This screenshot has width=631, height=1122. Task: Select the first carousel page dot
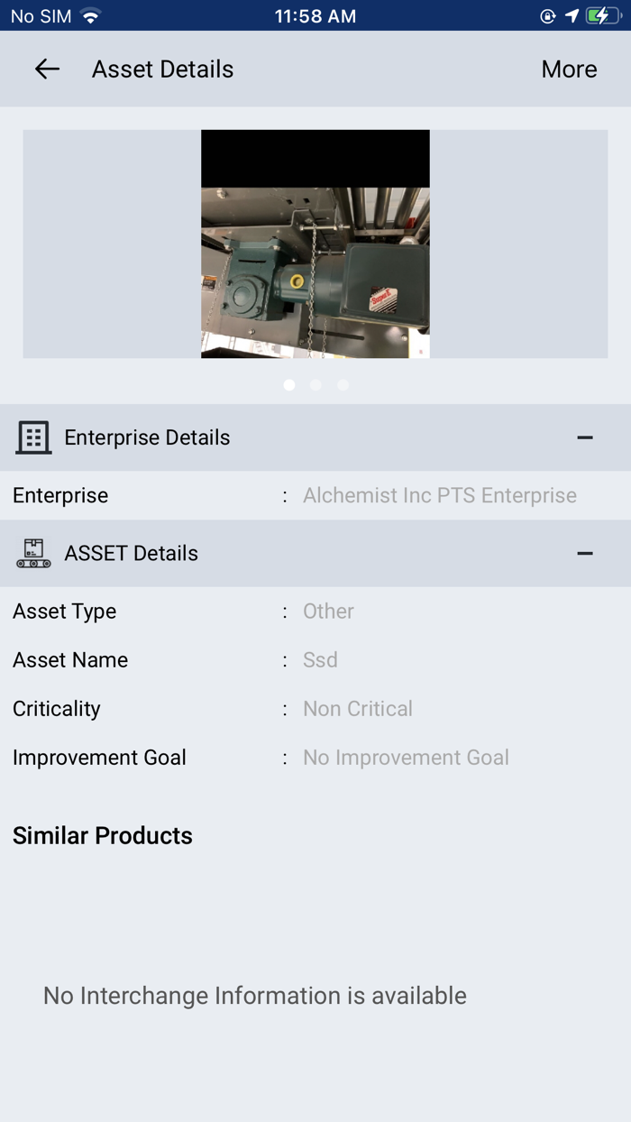[x=289, y=384]
